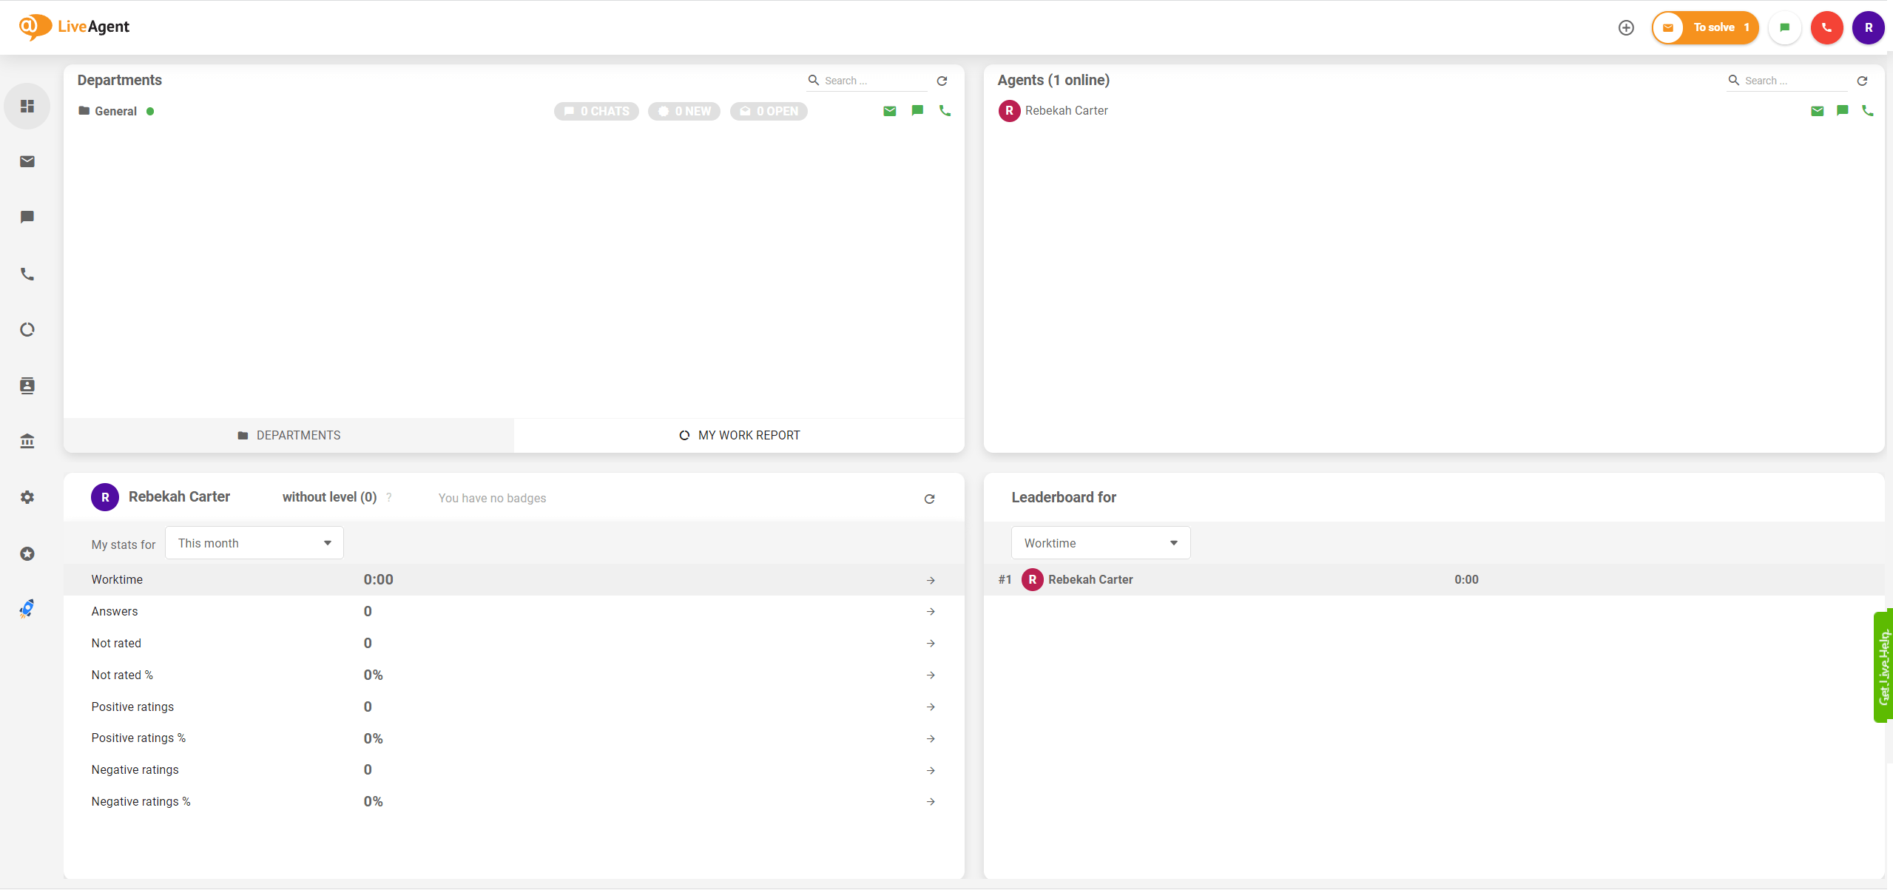Click the red phone call button in header
1893x890 pixels.
pos(1826,27)
